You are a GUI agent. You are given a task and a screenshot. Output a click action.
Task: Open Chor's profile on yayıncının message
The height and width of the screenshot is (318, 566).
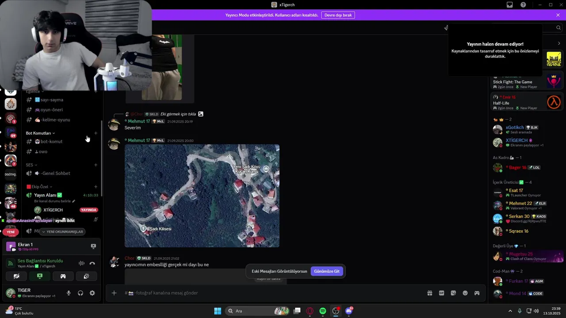point(130,258)
